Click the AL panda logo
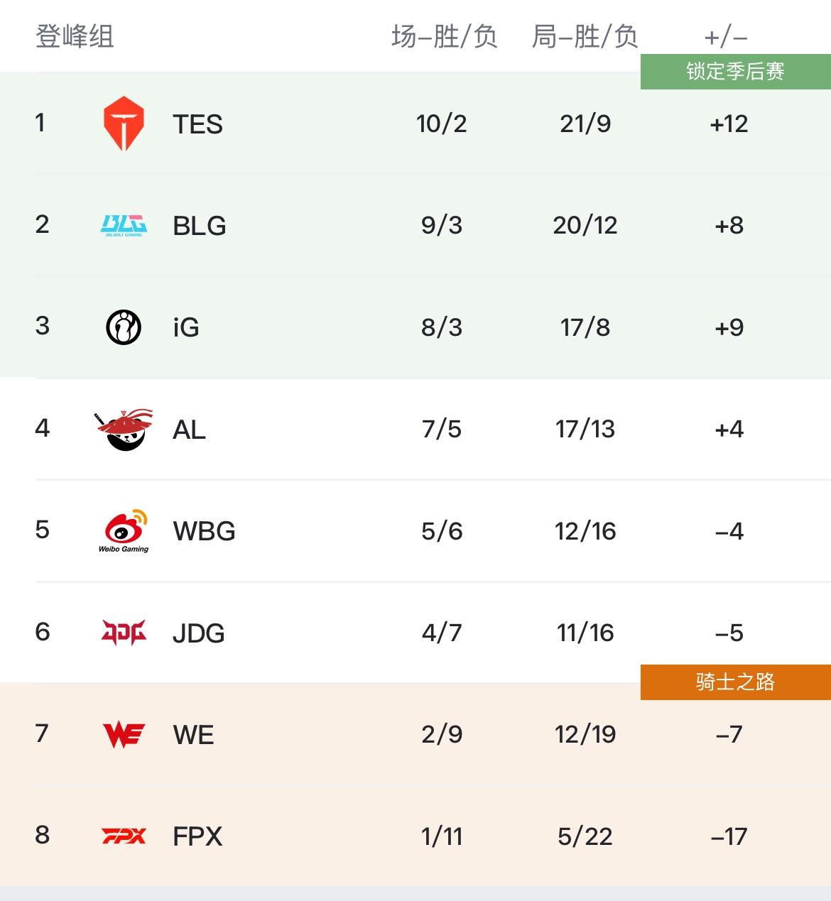The image size is (831, 901). point(124,430)
